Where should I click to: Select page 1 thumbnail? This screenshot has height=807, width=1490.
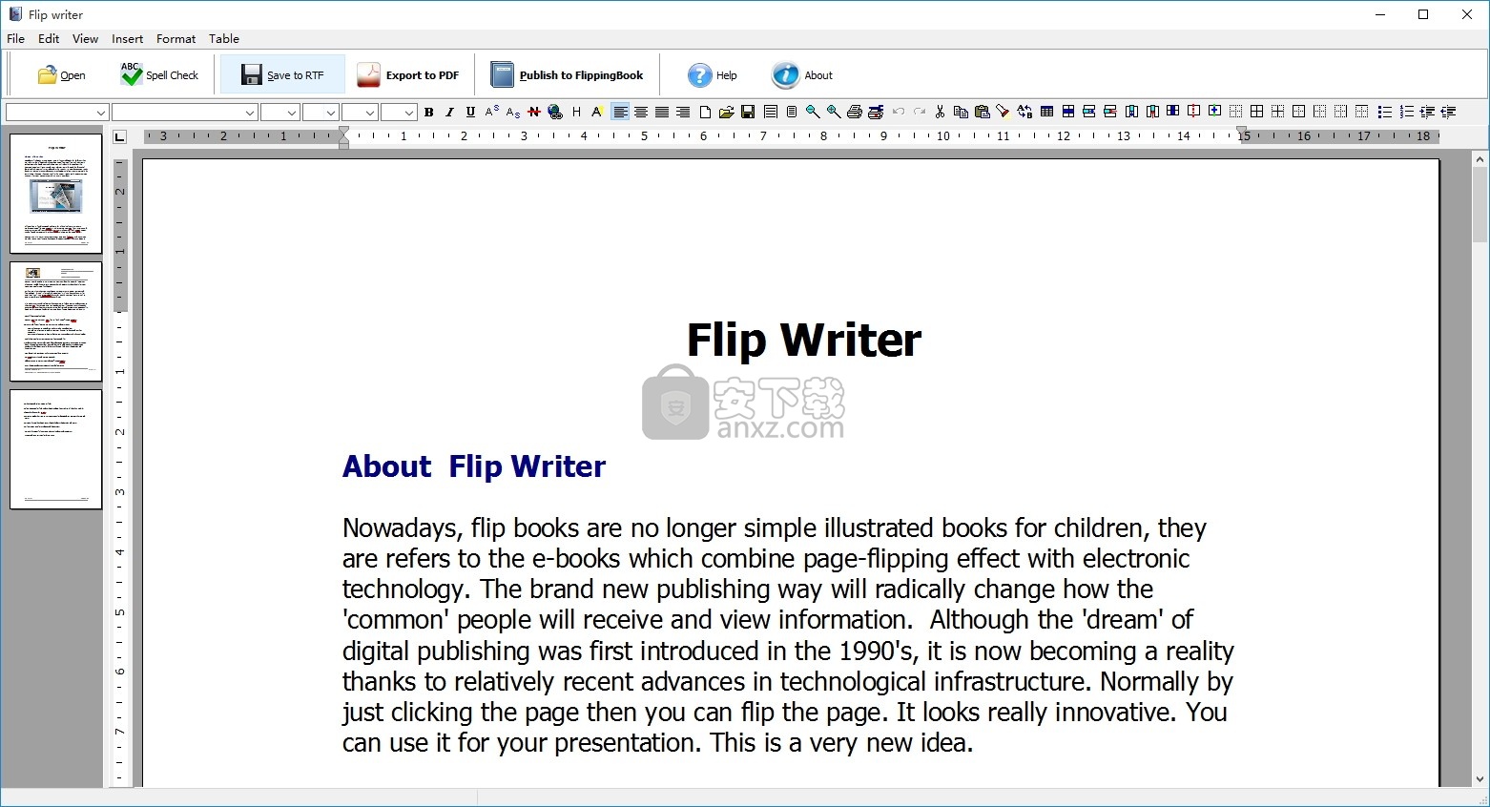(56, 194)
